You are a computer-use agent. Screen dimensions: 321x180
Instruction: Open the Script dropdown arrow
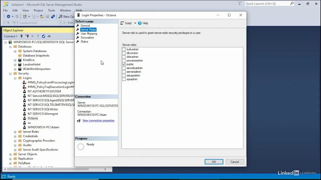[135, 23]
